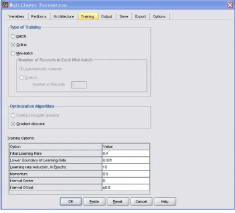Click the OK button
The width and height of the screenshot is (235, 213).
coord(71,202)
